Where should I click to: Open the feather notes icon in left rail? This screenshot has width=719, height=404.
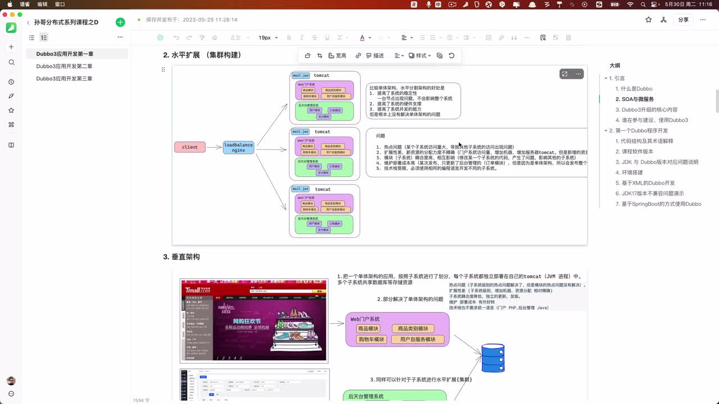click(x=11, y=96)
